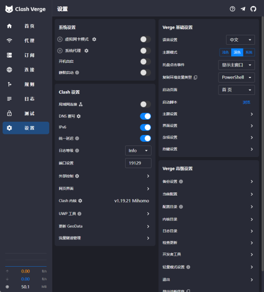Show info tooltip for 统一延迟
The image size is (264, 292).
point(77,139)
